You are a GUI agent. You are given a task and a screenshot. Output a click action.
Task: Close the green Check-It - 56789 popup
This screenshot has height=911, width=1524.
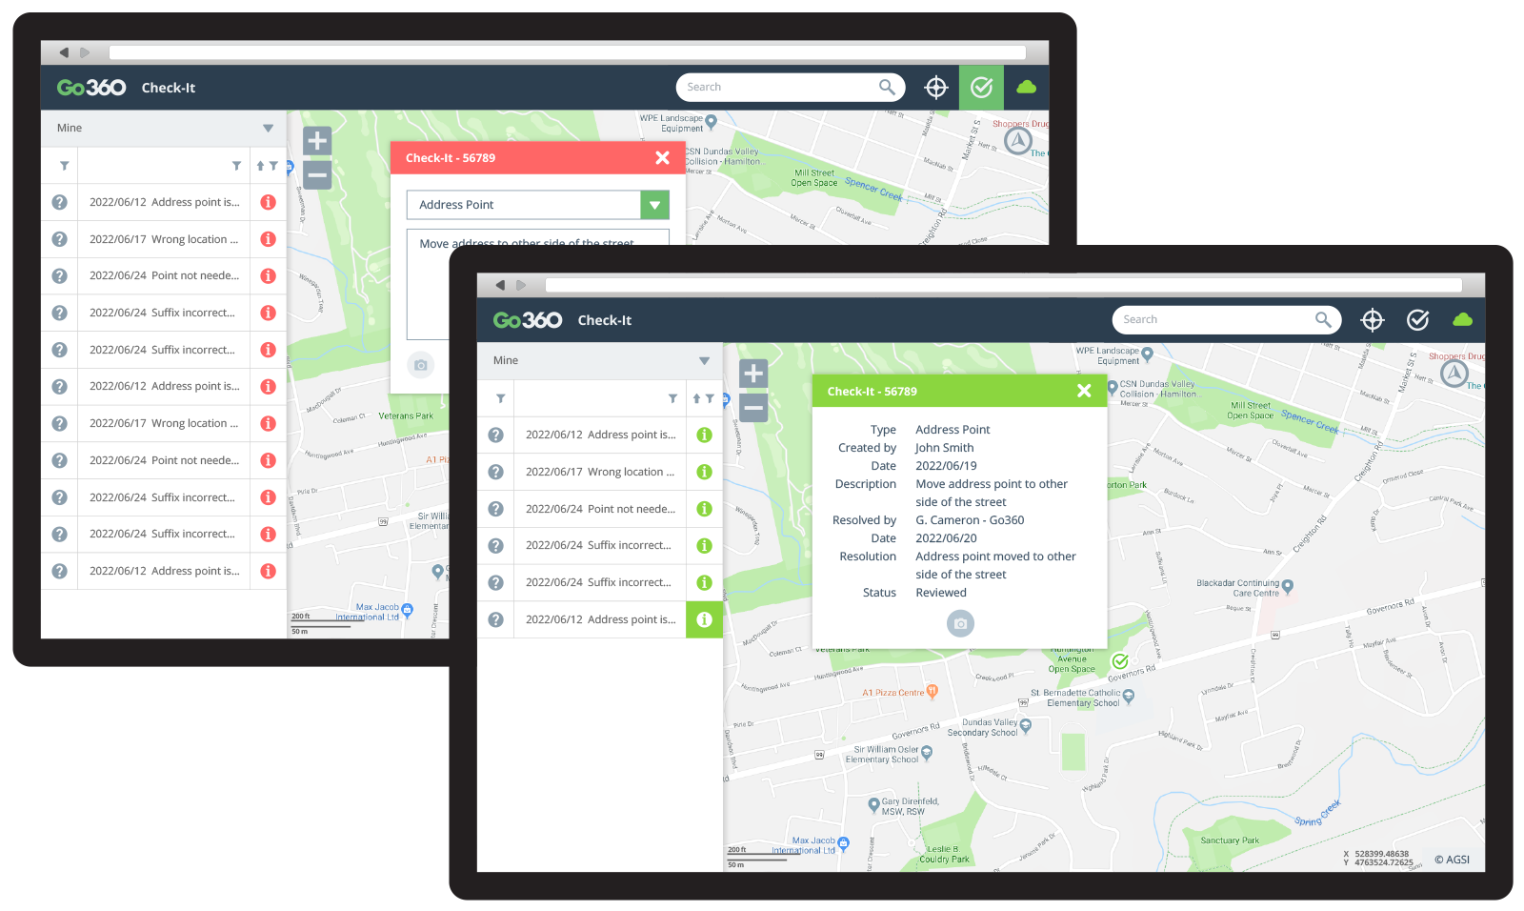point(1084,391)
